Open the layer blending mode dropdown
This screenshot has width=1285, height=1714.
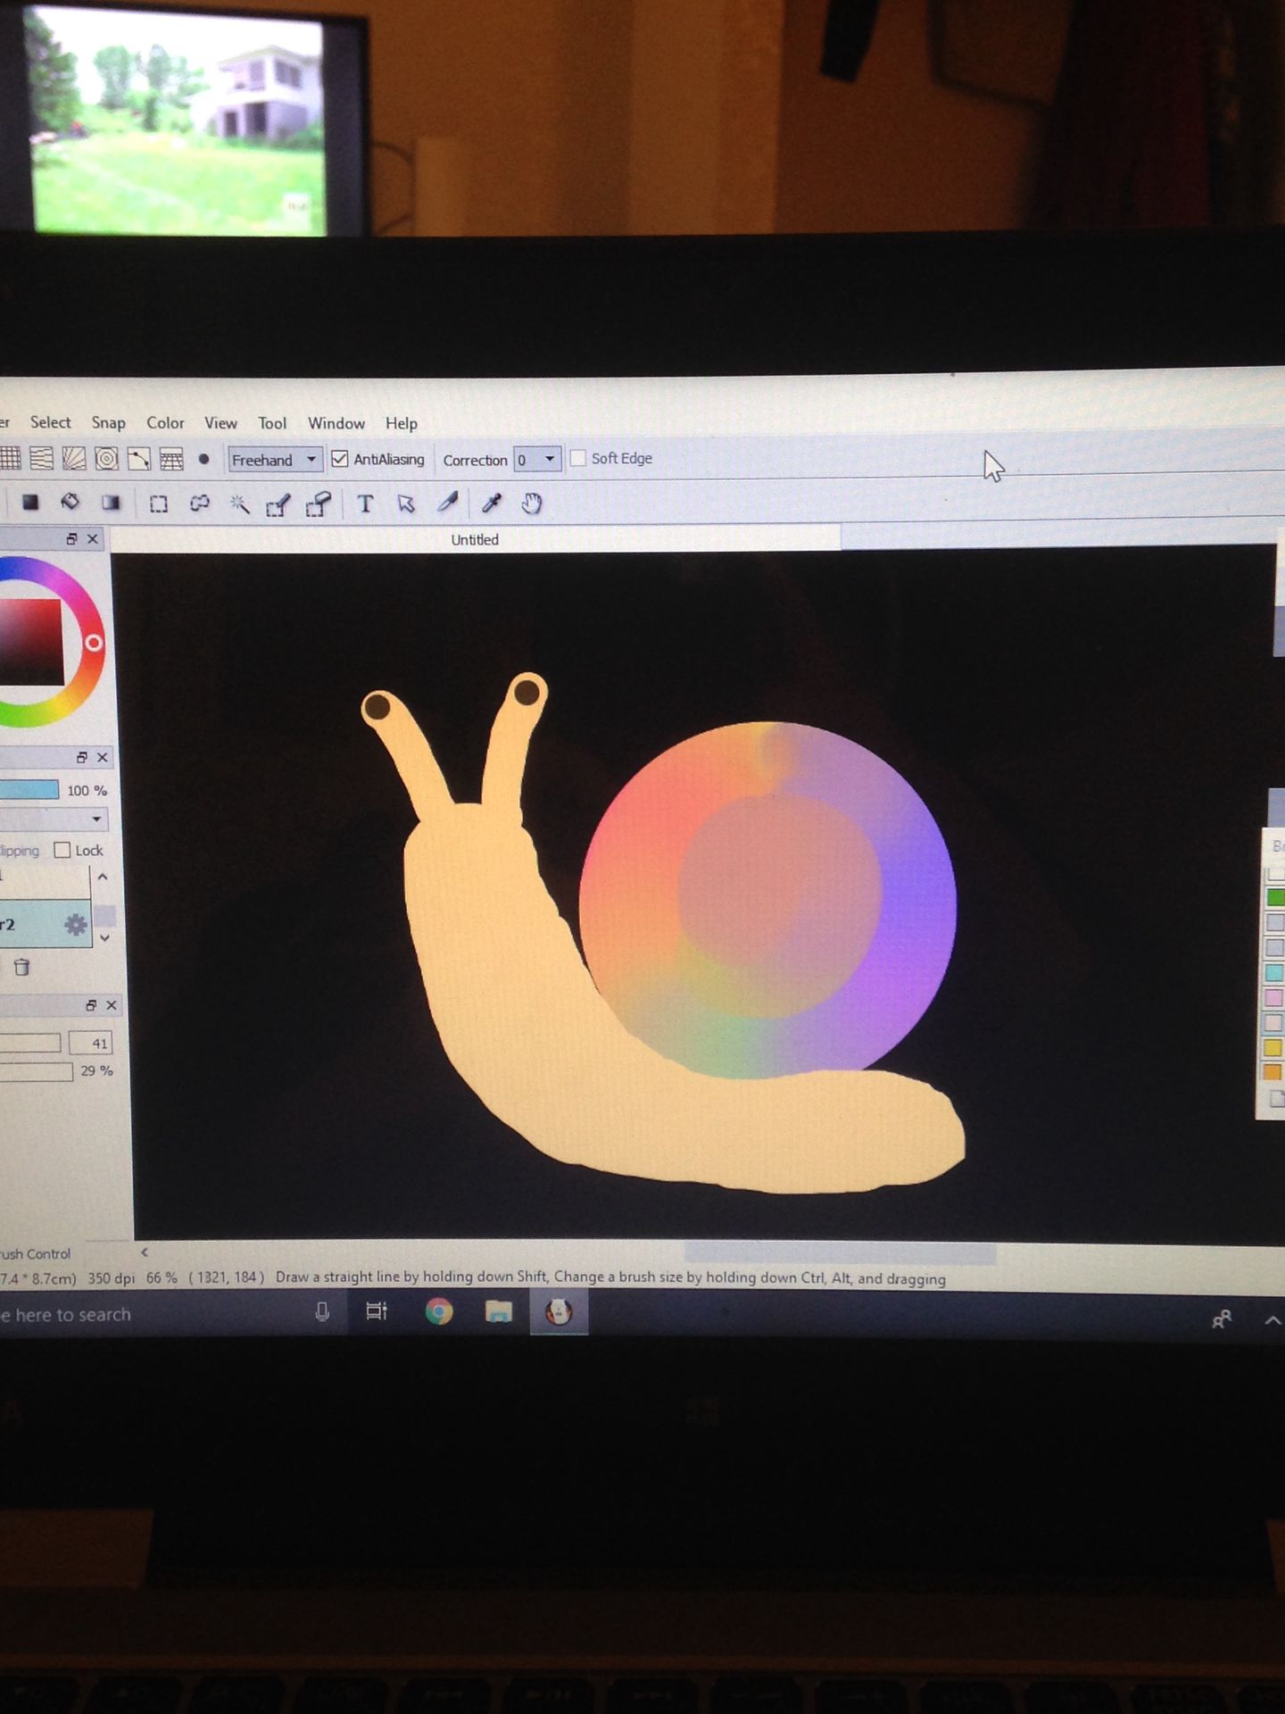tap(54, 819)
